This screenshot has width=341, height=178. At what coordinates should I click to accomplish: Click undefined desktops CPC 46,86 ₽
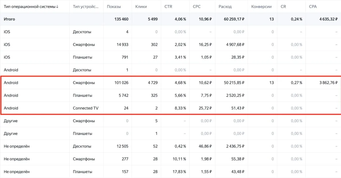coord(205,146)
